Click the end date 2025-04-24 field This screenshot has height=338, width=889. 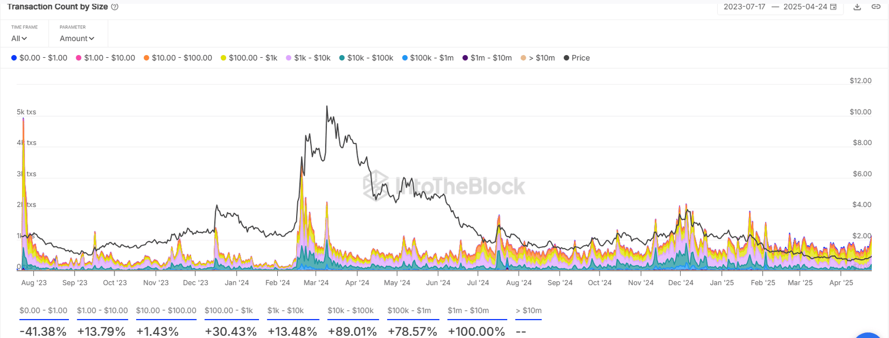(x=805, y=7)
